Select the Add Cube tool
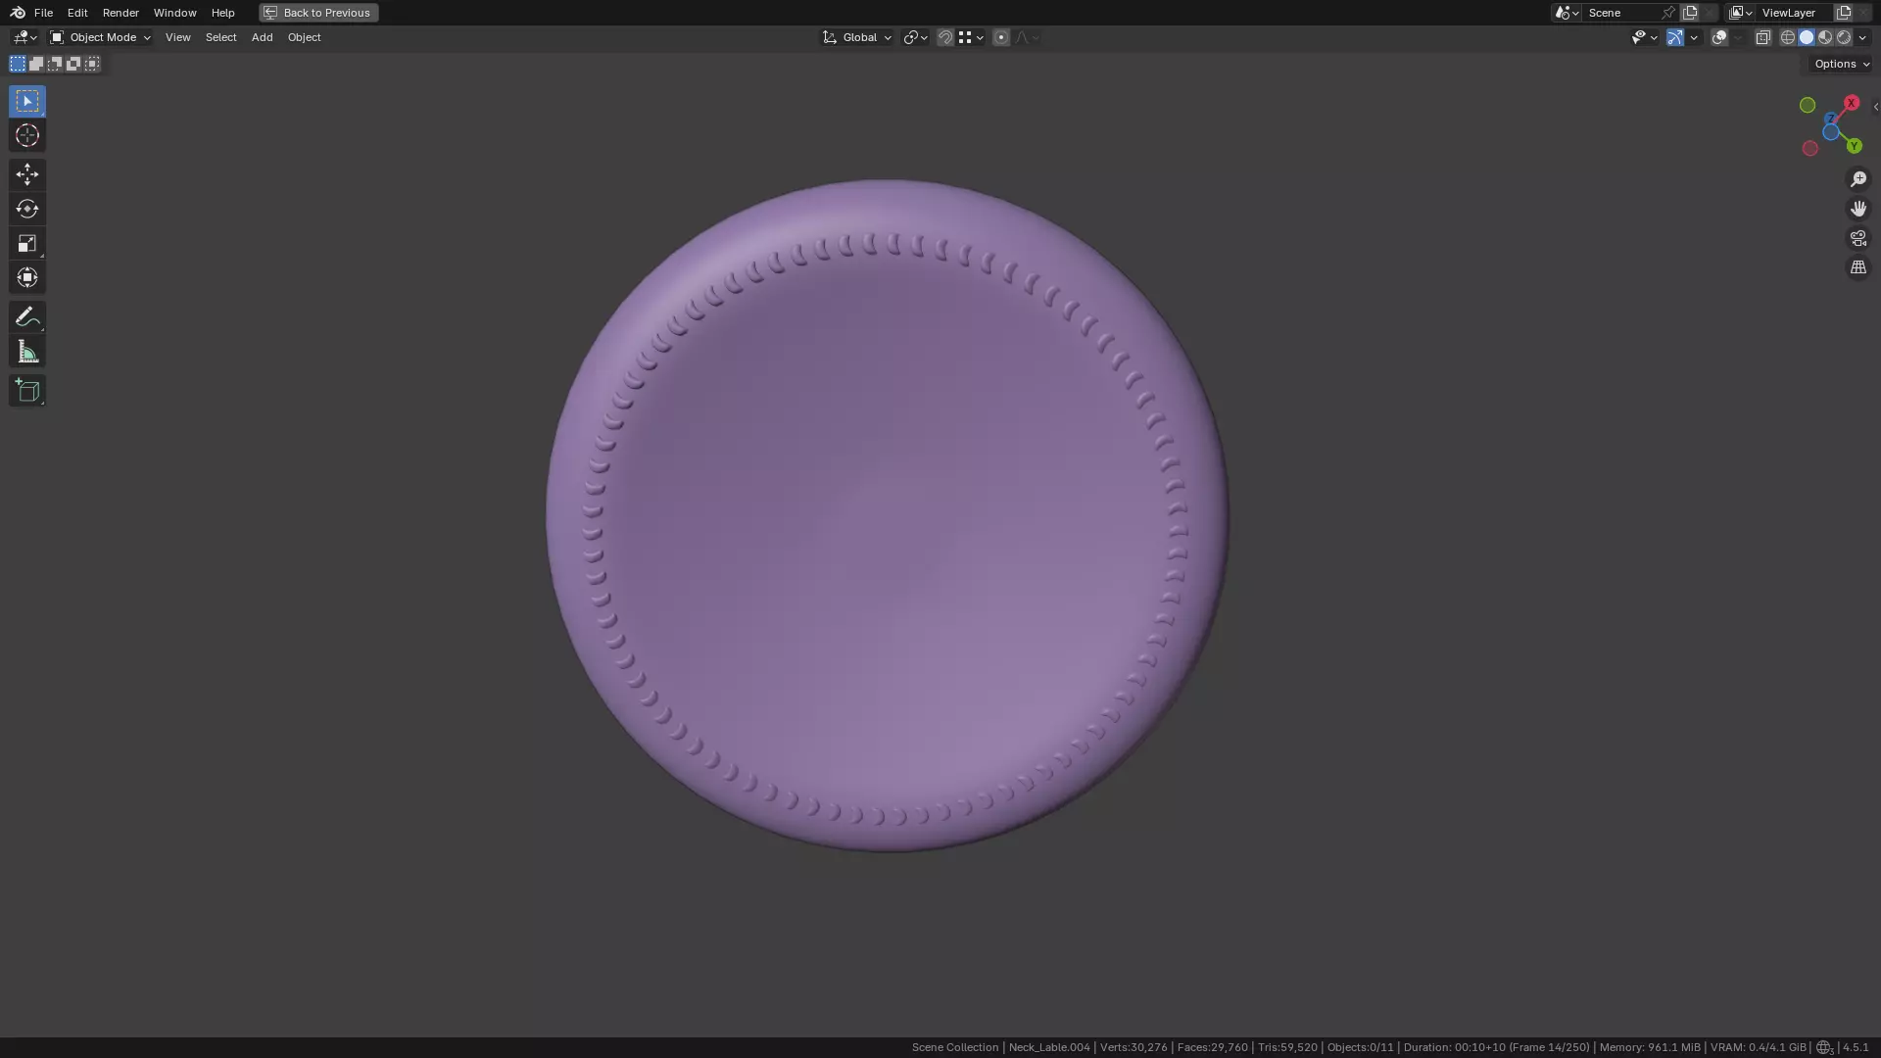The width and height of the screenshot is (1881, 1058). coord(26,391)
